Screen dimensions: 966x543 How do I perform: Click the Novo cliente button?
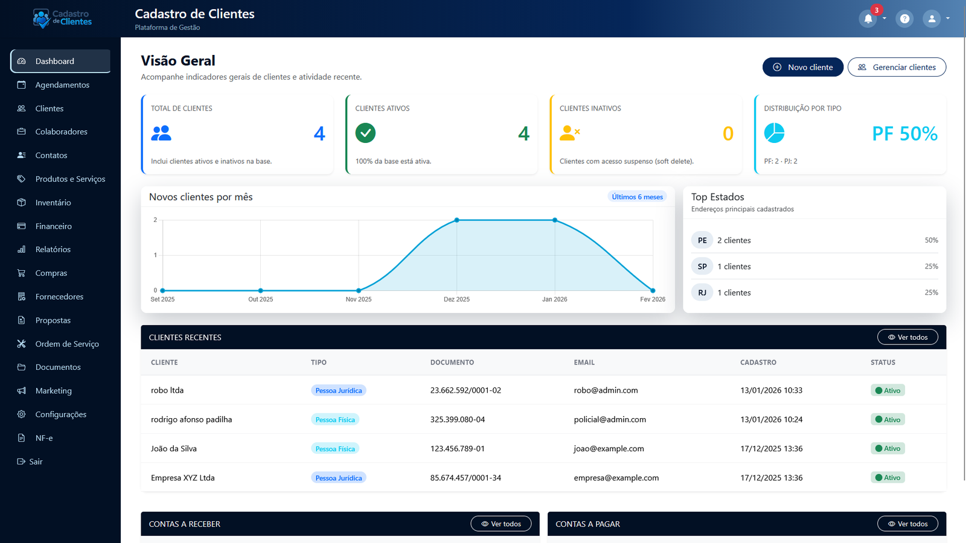[802, 67]
